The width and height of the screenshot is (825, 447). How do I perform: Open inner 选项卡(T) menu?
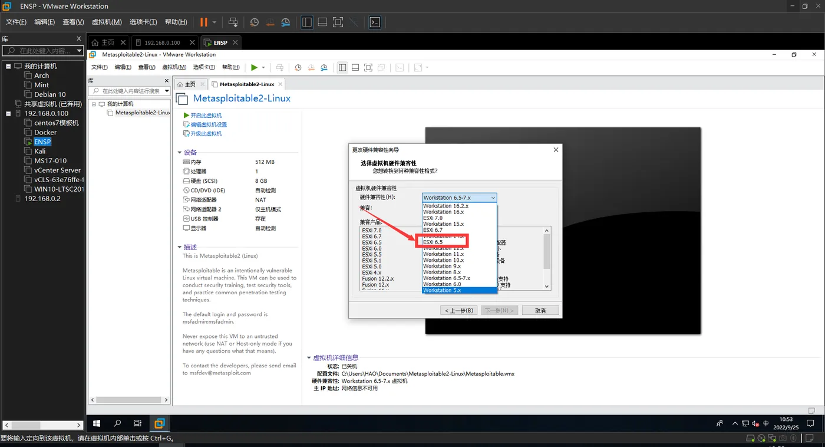[204, 67]
